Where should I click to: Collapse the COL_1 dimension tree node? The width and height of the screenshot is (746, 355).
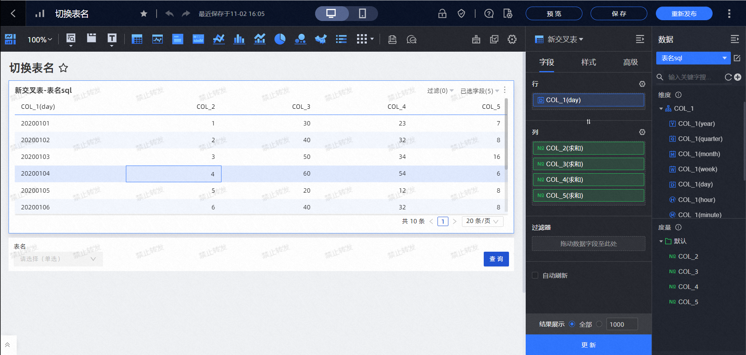[x=661, y=109]
